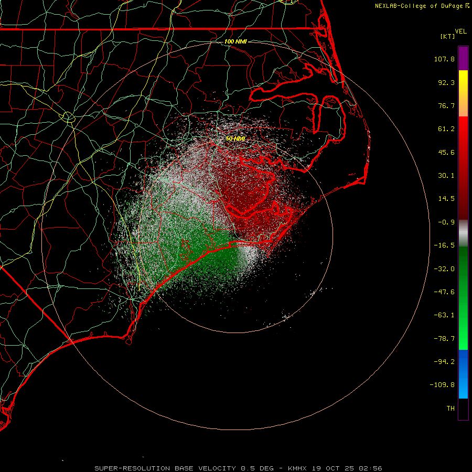Viewport: 472px width, 472px height.
Task: Click the TH threshold label
Action: (450, 409)
